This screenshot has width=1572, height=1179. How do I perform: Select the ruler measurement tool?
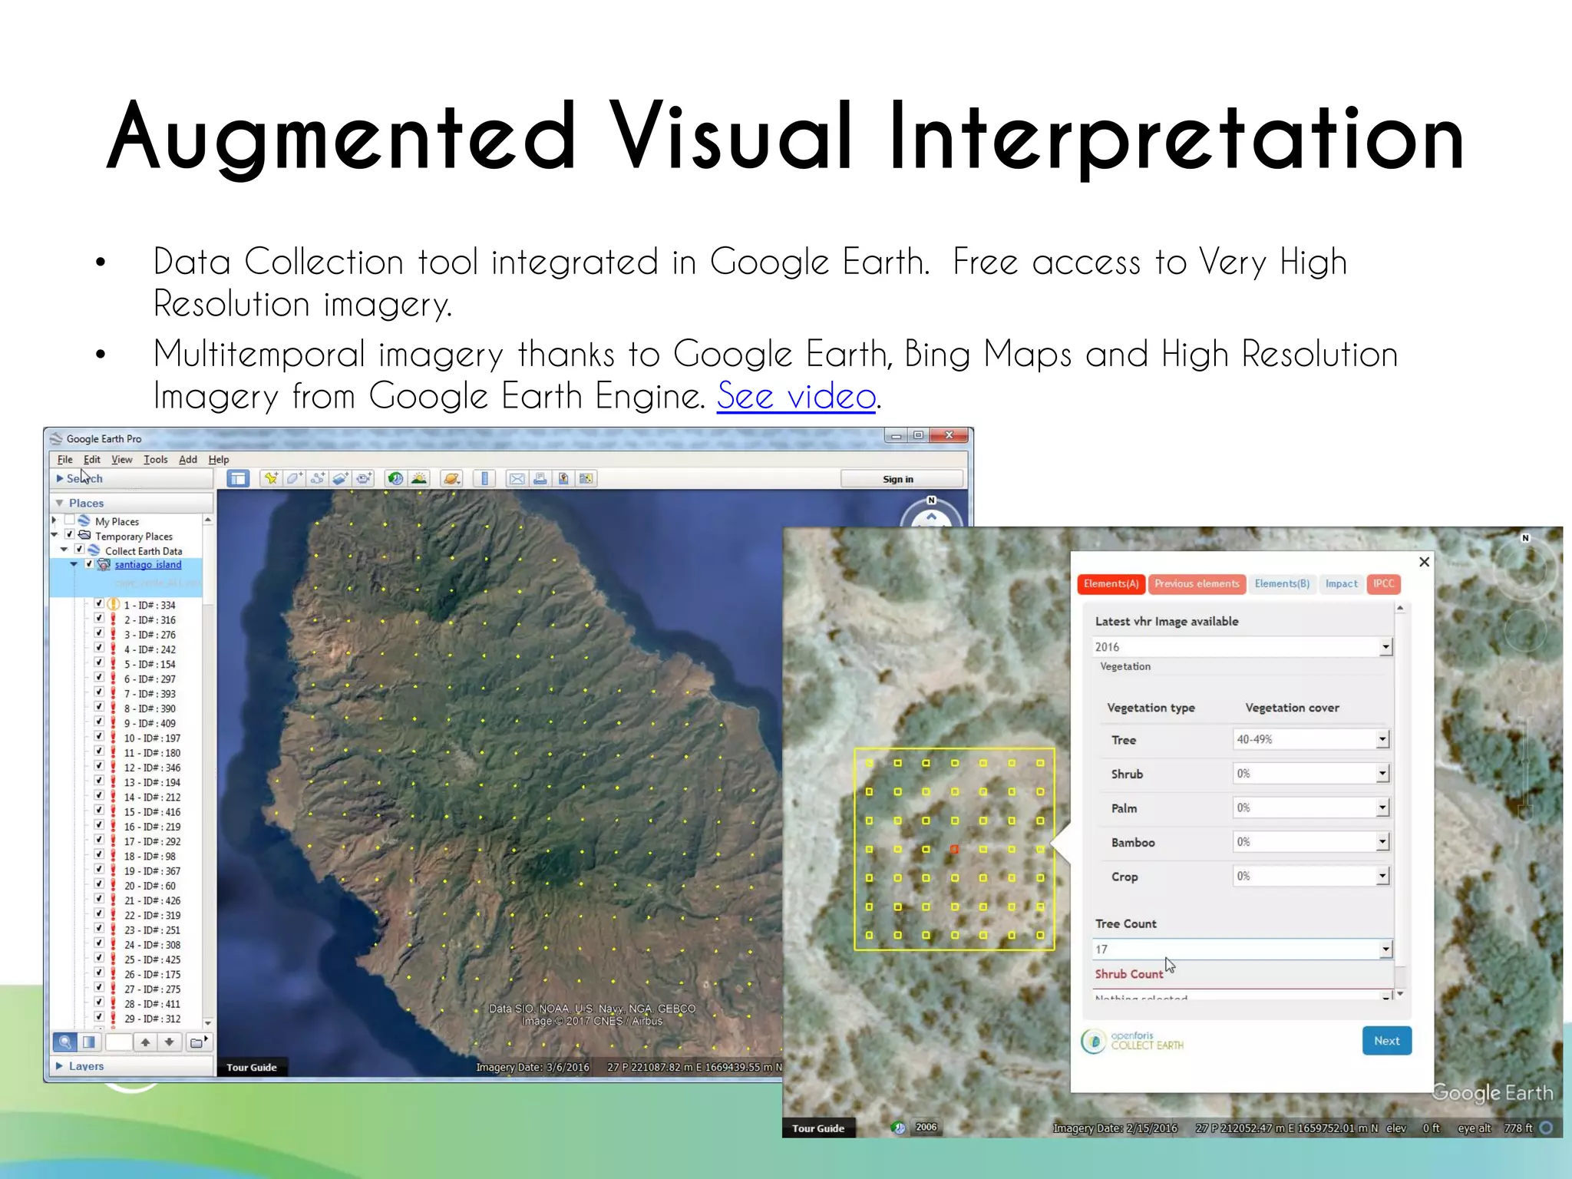point(484,479)
